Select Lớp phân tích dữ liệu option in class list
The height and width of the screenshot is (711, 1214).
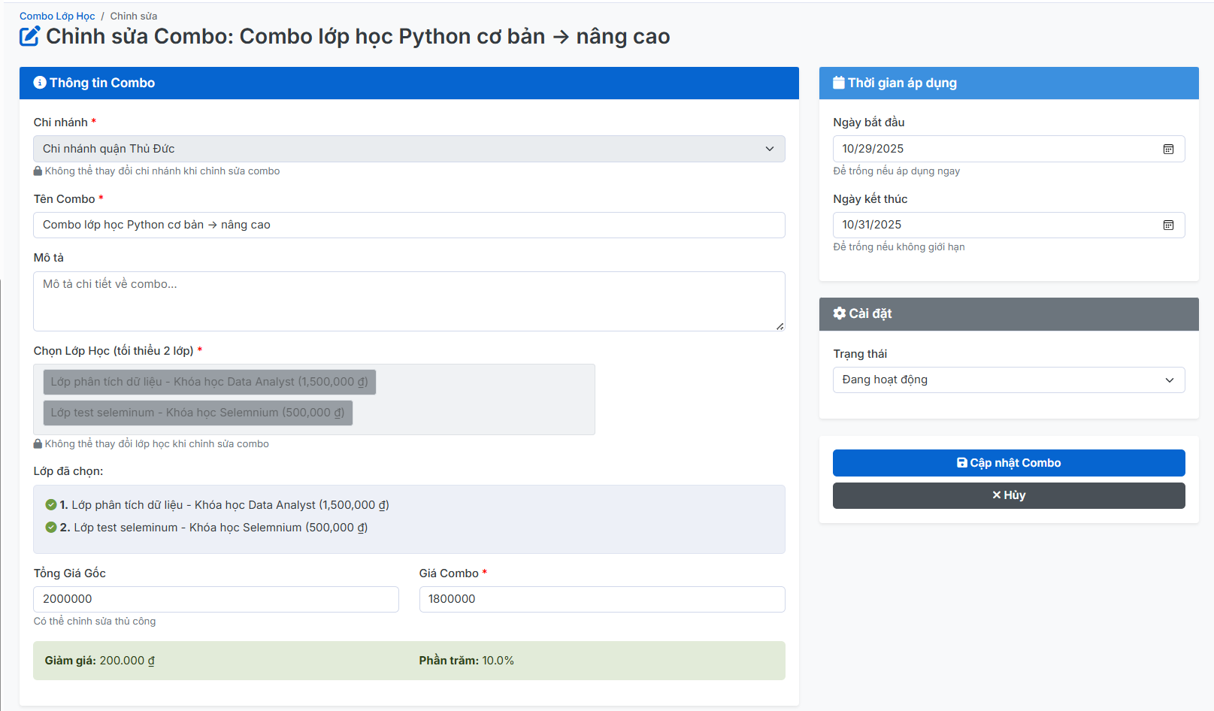pyautogui.click(x=209, y=382)
